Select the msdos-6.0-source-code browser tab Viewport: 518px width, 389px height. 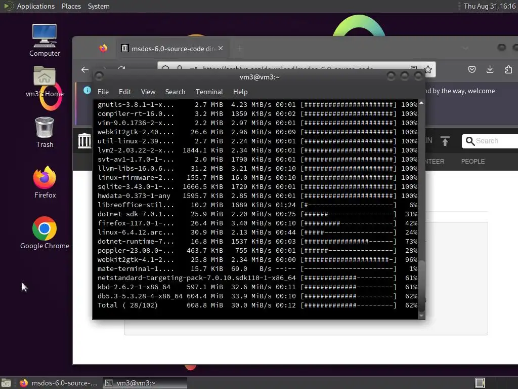pos(171,49)
